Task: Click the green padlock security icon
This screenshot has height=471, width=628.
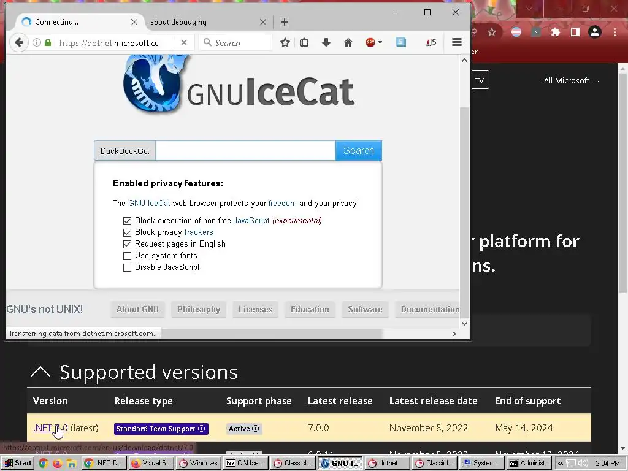Action: click(48, 42)
